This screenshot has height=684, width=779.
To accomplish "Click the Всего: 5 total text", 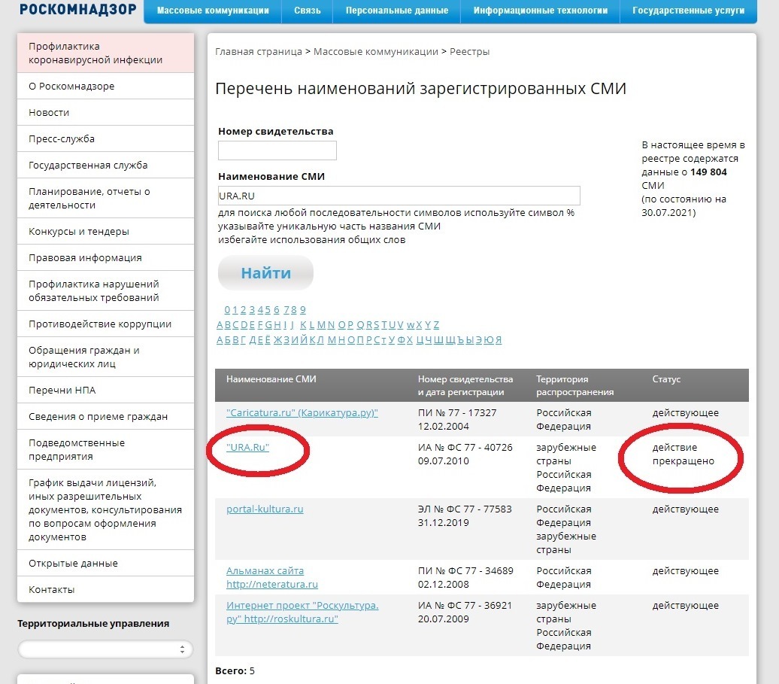I will (x=235, y=670).
